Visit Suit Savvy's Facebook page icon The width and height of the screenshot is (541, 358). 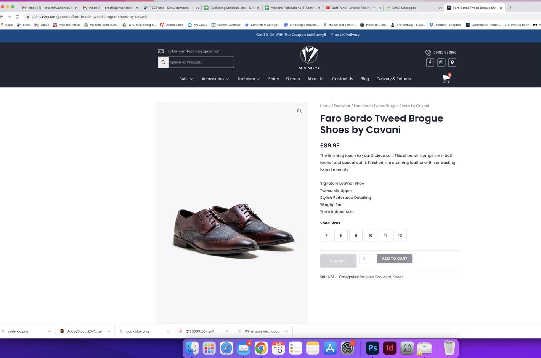tap(430, 62)
